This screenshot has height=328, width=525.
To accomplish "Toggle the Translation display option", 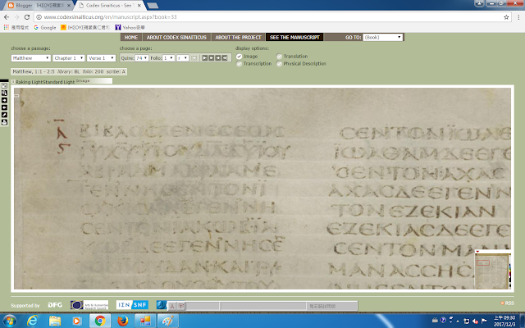I will 279,57.
